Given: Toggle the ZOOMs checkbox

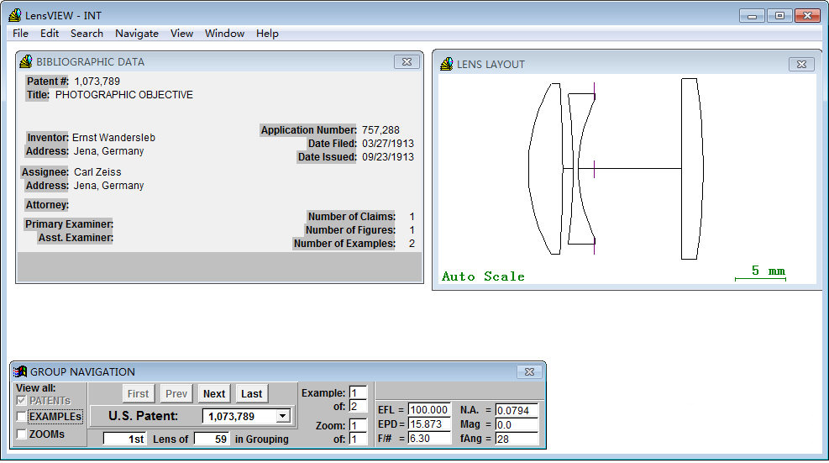Looking at the screenshot, I should pos(22,434).
